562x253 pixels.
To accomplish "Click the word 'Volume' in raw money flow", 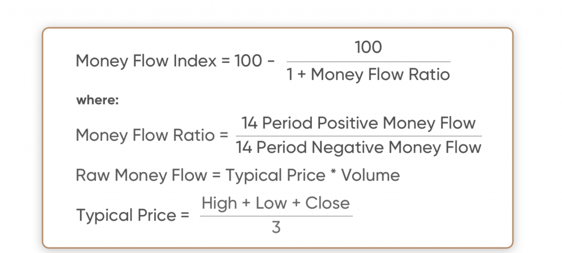I will 370,175.
